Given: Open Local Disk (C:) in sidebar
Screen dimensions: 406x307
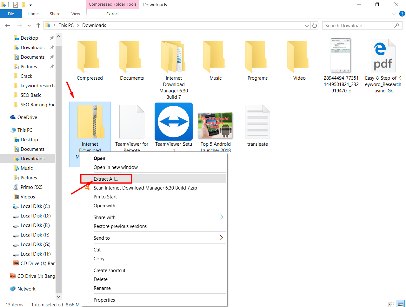Looking at the screenshot, I should coord(35,206).
